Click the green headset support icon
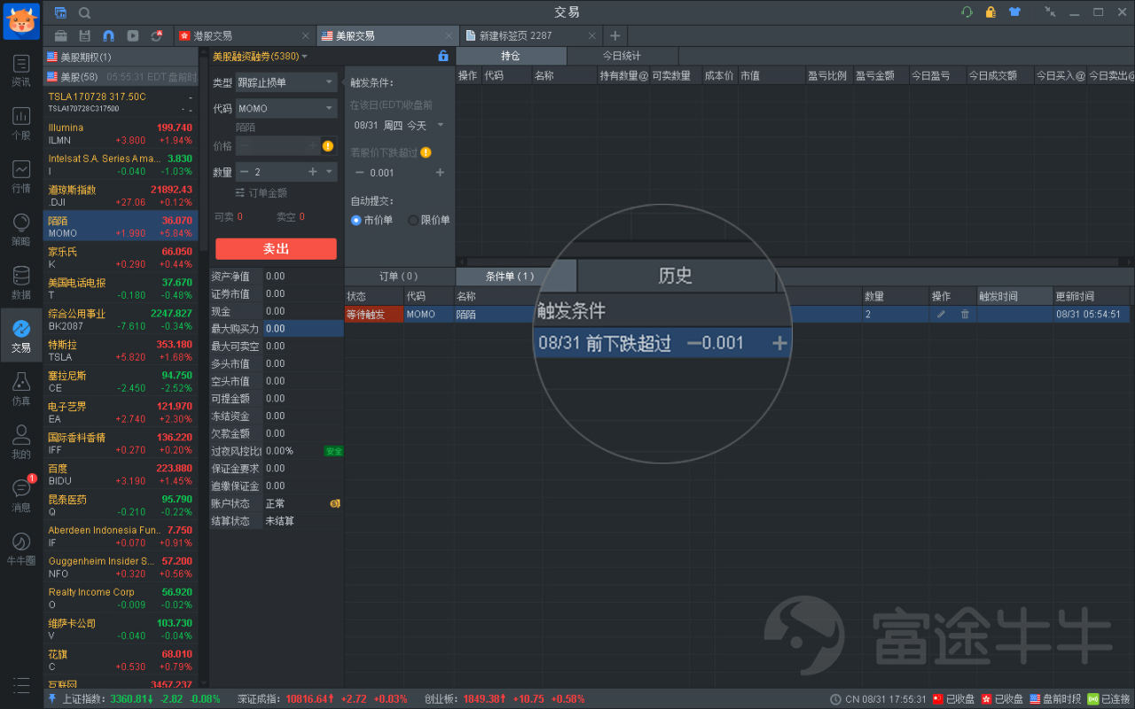This screenshot has width=1135, height=709. coord(967,12)
